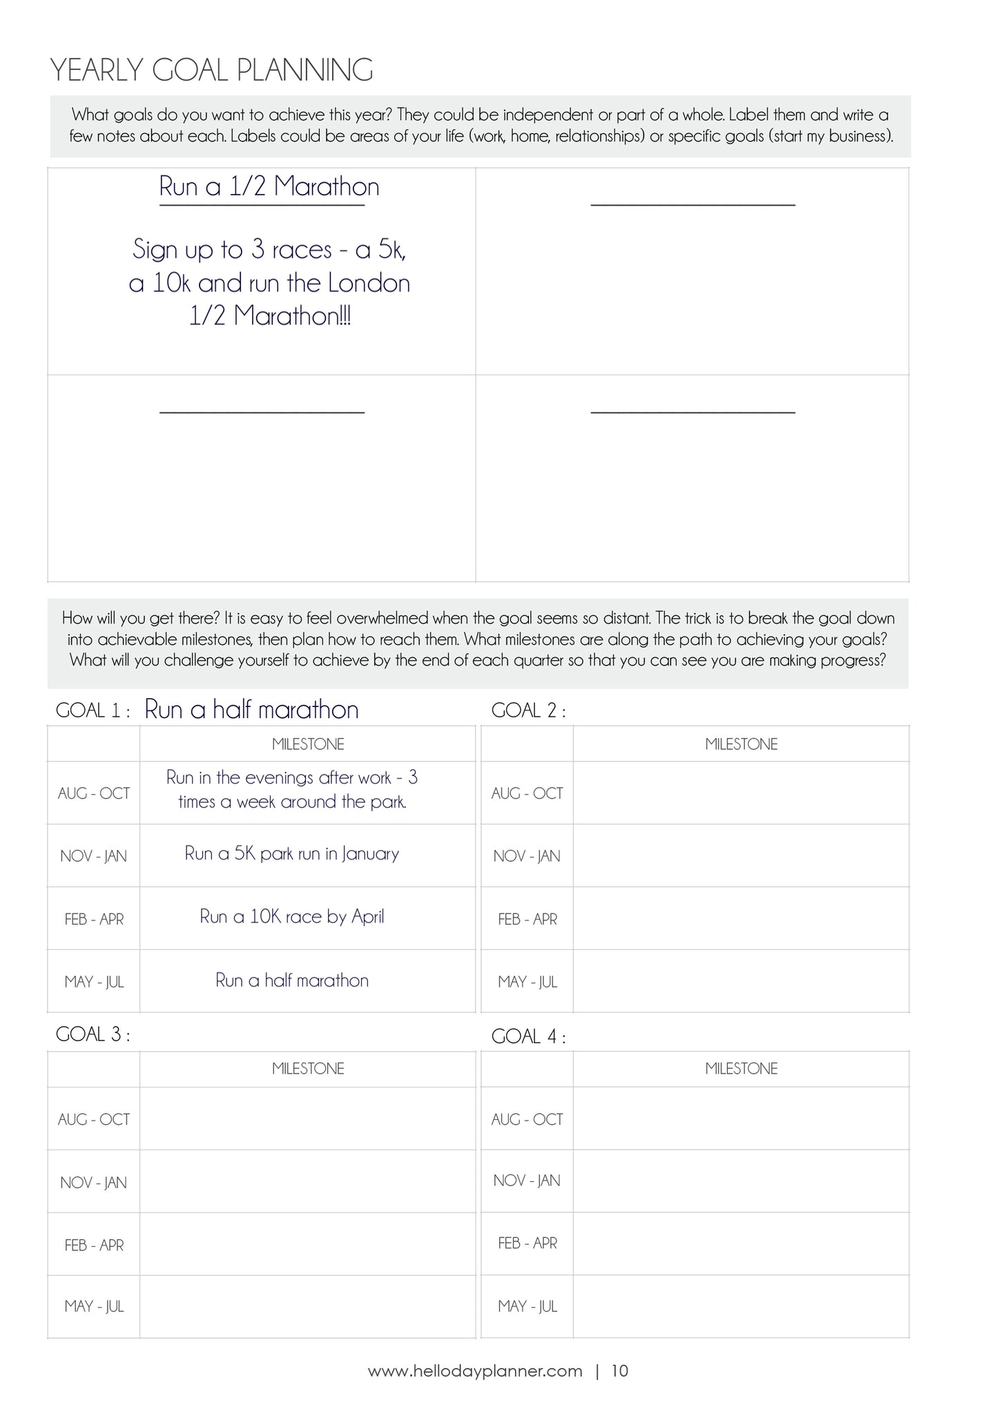Select Goal 3's AUG - OCT milestone cell

307,1118
